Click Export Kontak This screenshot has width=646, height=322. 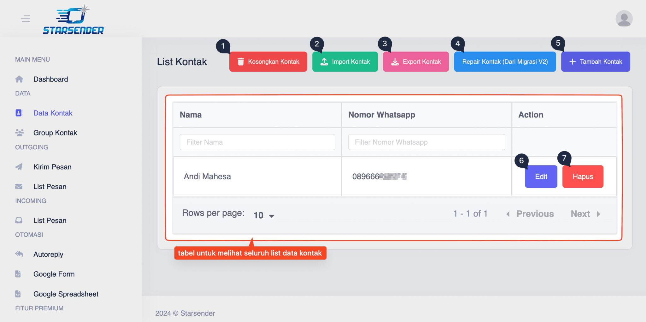(416, 61)
